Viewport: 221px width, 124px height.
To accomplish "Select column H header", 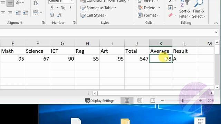I will coord(87,43).
